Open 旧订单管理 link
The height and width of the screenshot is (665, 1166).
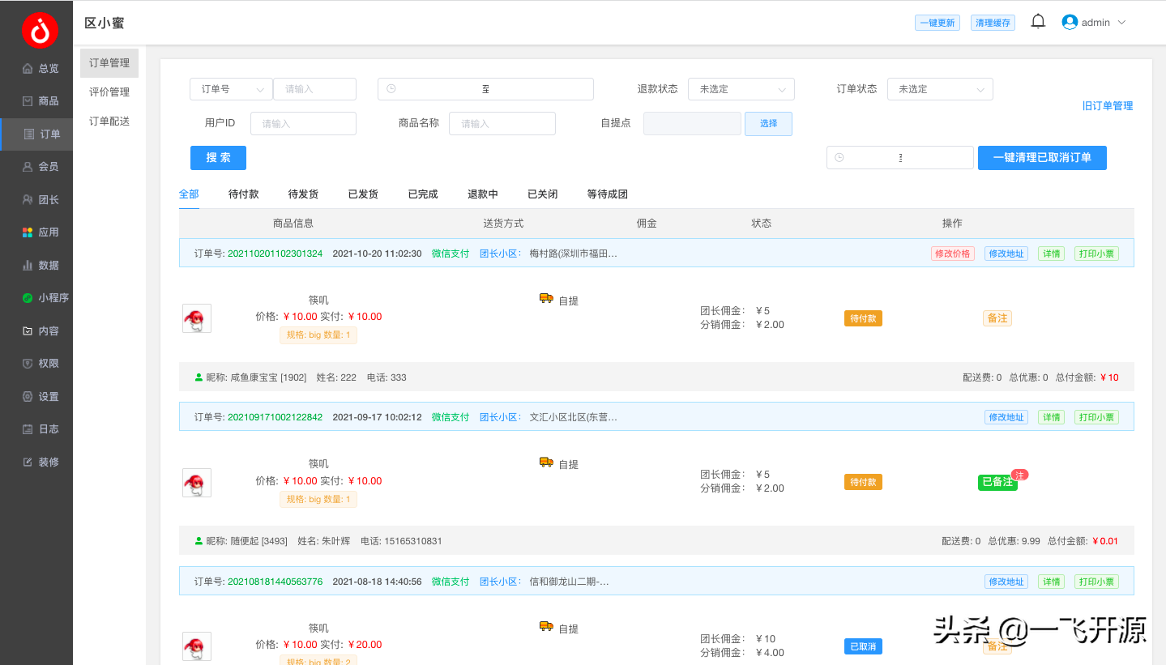1108,106
